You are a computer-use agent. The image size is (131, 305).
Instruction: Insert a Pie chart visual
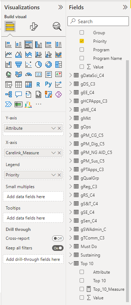[39, 64]
